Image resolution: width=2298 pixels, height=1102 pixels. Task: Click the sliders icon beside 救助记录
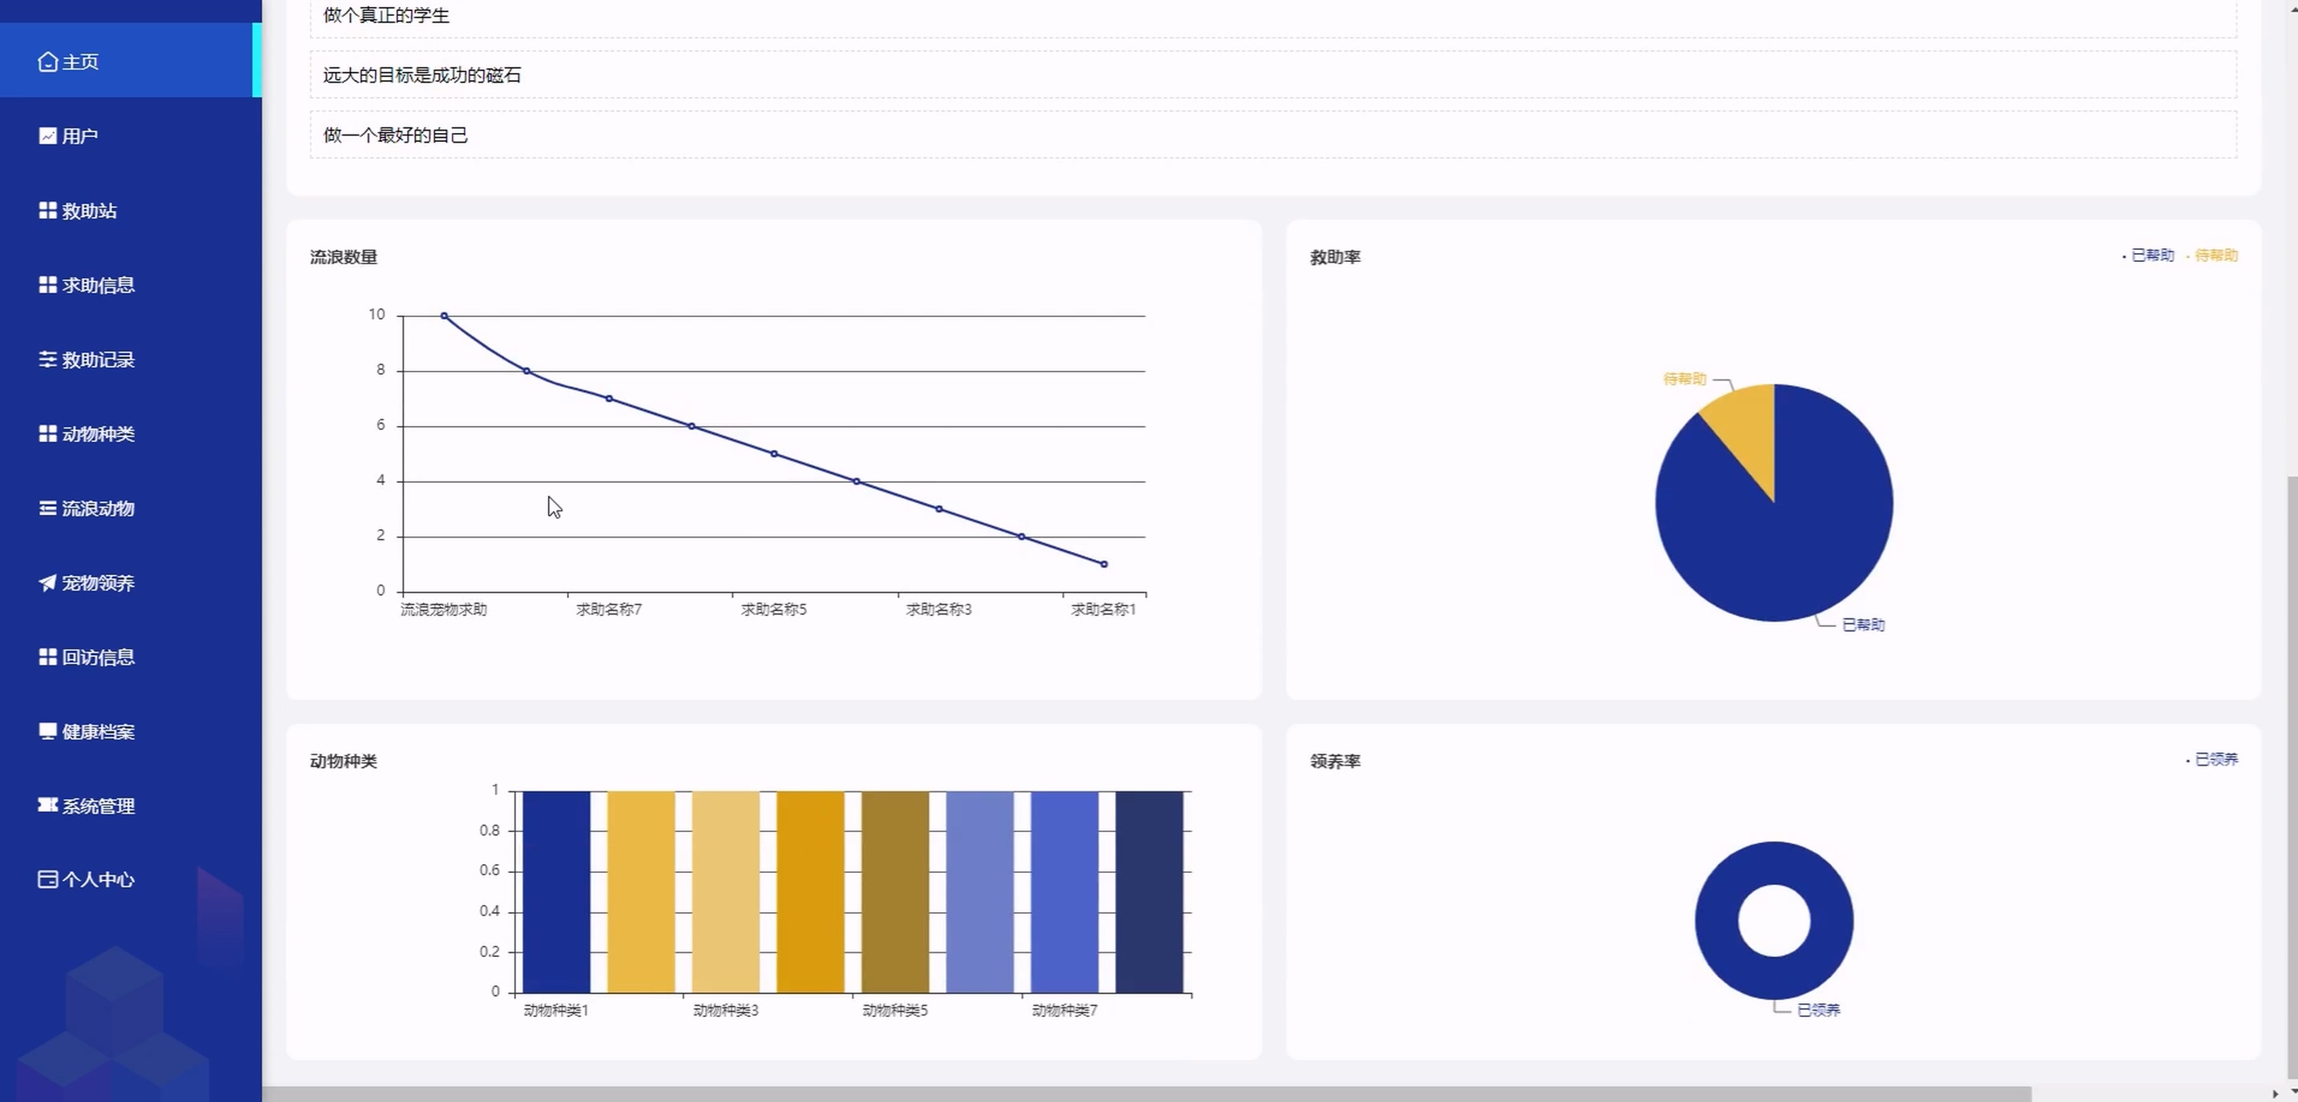click(x=47, y=360)
